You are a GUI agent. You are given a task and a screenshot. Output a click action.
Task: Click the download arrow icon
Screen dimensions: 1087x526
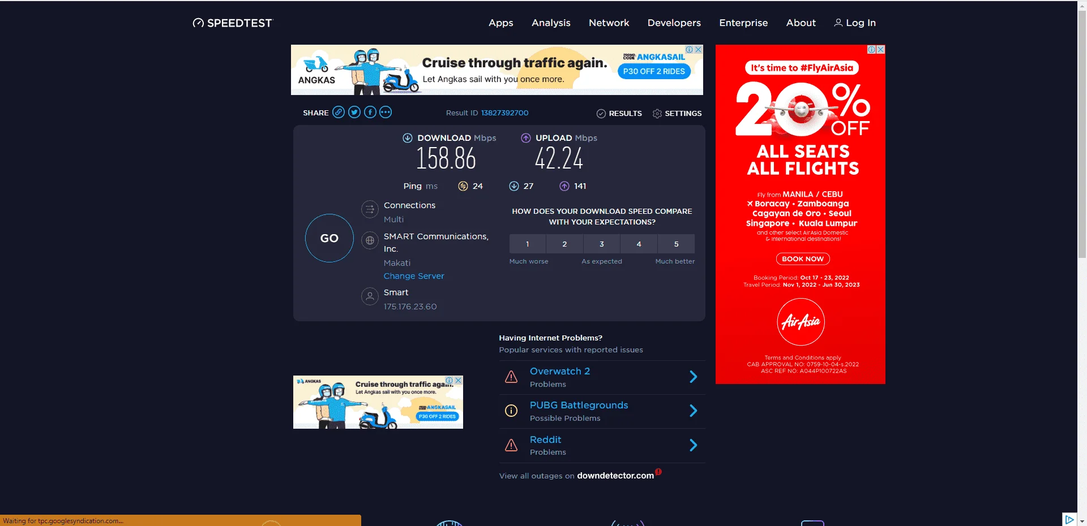point(408,138)
